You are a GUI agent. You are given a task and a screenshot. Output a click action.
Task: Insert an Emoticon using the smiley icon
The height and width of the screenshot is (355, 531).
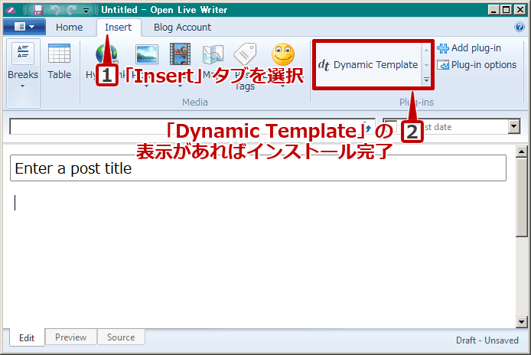pyautogui.click(x=283, y=54)
